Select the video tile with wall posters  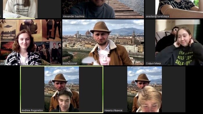point(30,42)
